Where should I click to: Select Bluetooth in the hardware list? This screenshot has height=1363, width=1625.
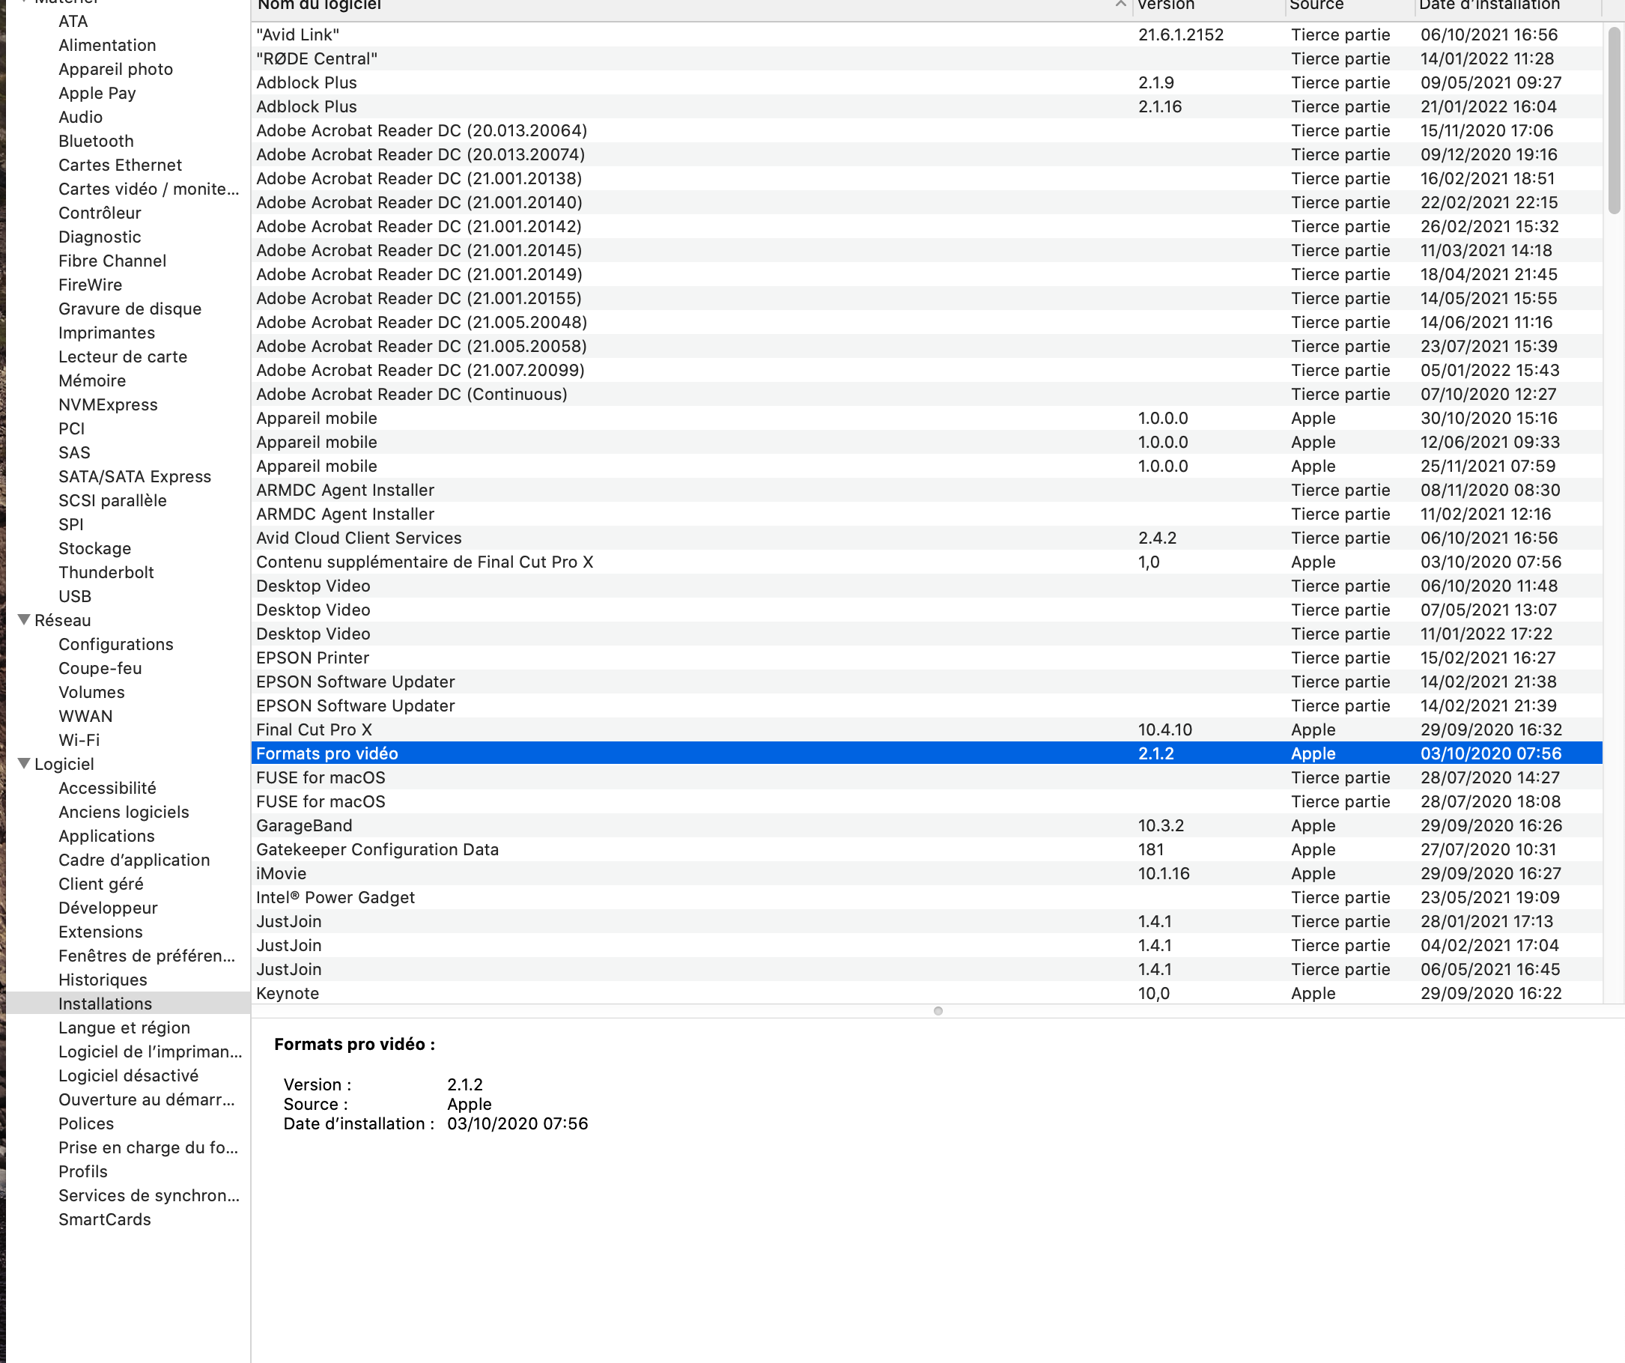point(96,141)
